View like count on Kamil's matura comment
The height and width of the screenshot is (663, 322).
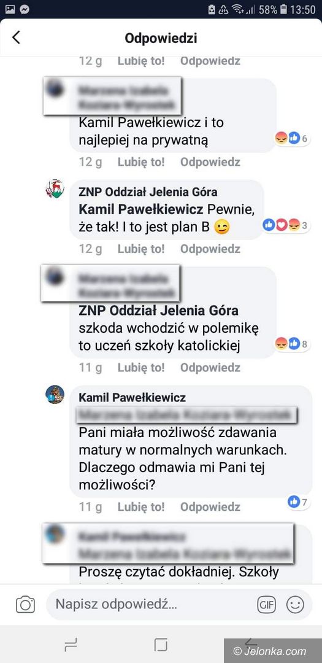299,502
